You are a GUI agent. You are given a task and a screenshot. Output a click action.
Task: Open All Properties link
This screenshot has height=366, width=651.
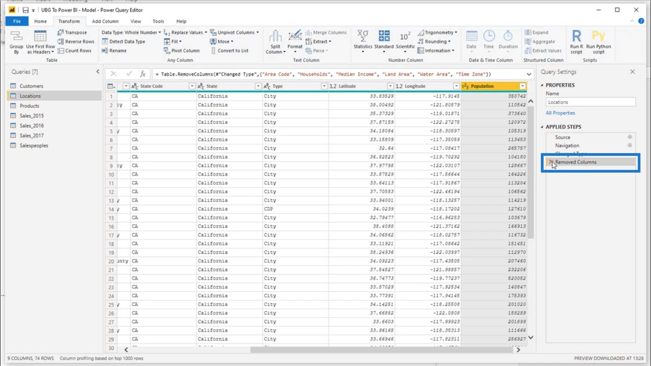pyautogui.click(x=560, y=113)
